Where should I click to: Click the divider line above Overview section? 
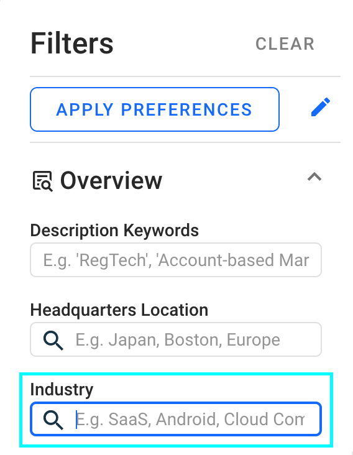185,142
